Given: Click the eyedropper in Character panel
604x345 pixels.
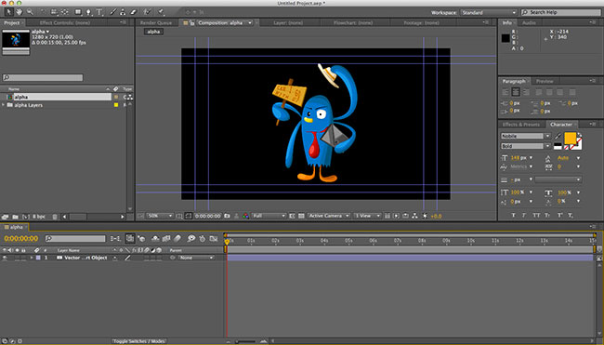Looking at the screenshot, I should click(558, 136).
